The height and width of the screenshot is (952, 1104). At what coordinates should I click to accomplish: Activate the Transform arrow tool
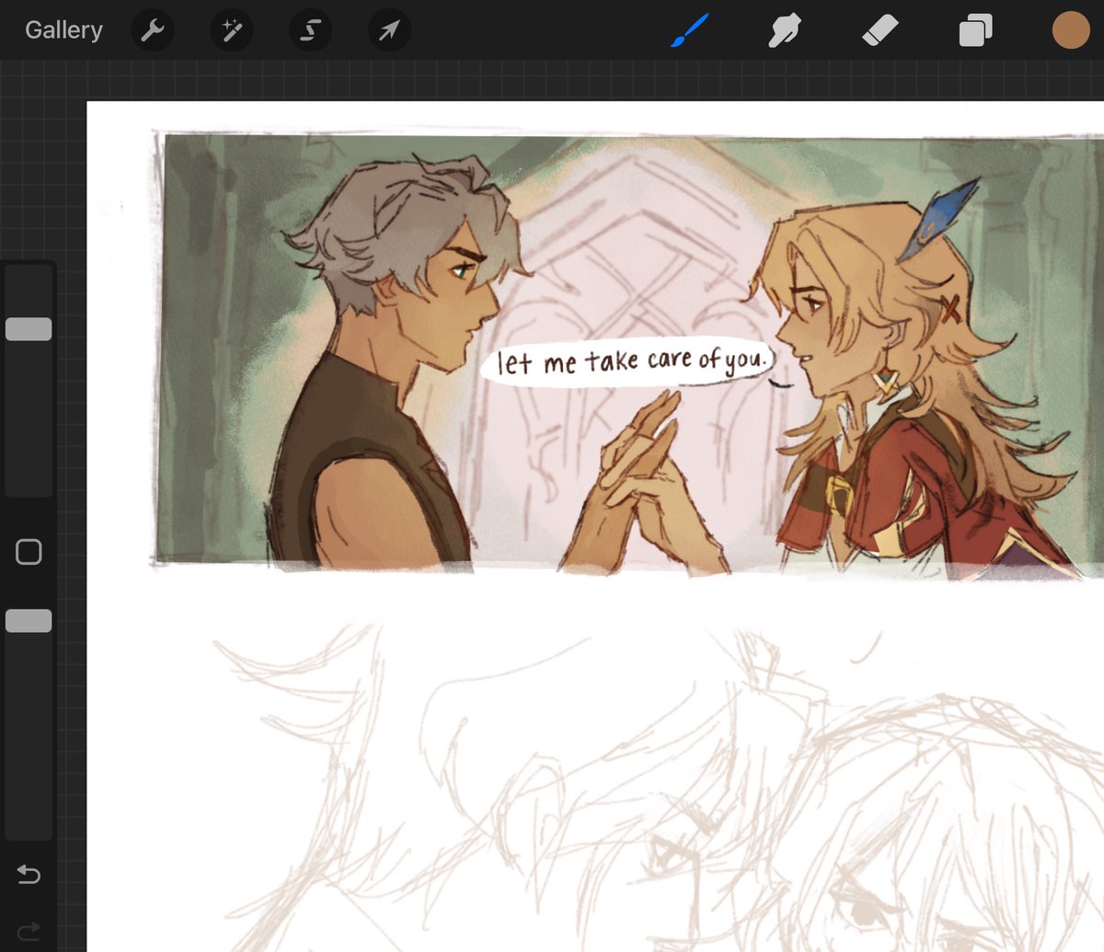click(389, 31)
